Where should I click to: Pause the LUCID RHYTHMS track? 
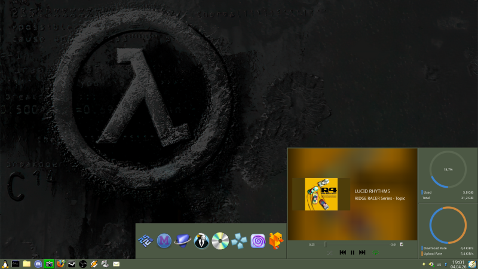[x=353, y=253]
